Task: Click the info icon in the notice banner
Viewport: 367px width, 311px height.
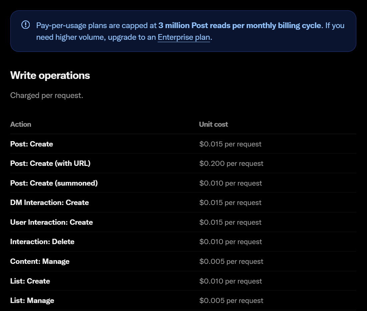Action: (25, 25)
